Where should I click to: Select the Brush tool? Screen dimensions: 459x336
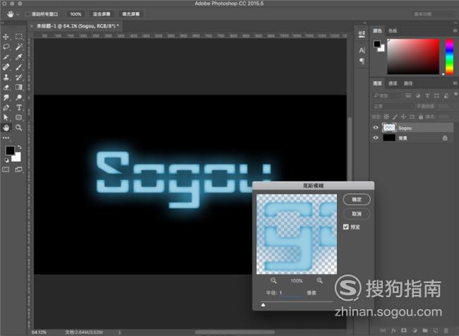[19, 67]
